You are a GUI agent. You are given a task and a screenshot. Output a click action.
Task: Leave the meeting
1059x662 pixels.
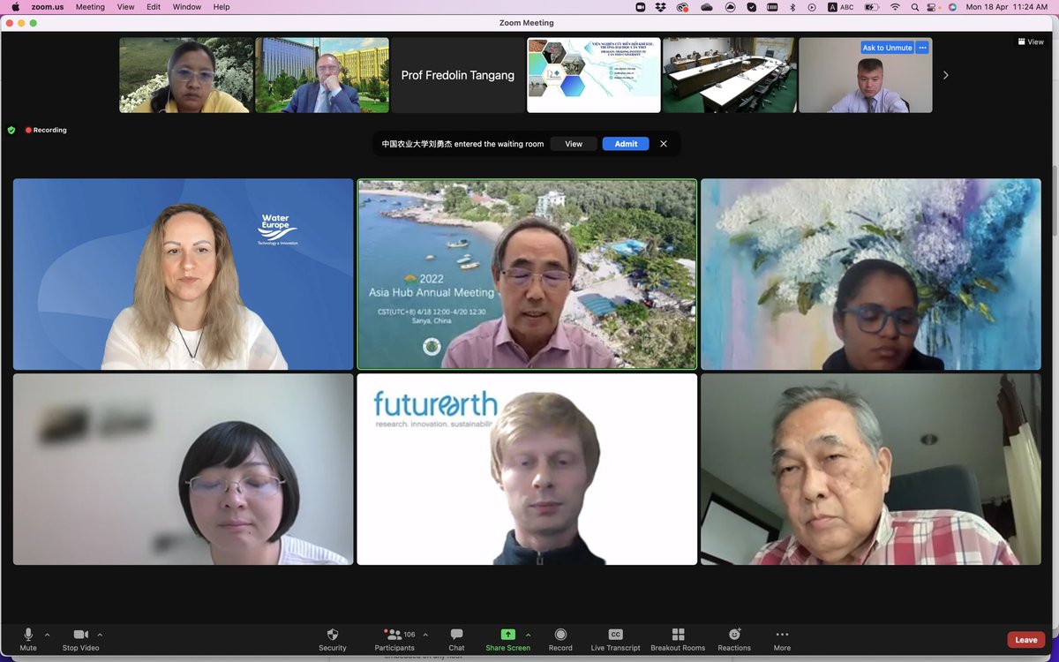click(1025, 639)
